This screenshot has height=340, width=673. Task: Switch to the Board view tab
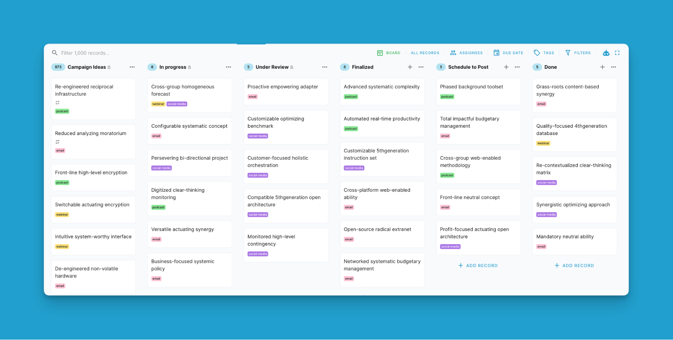click(x=389, y=53)
